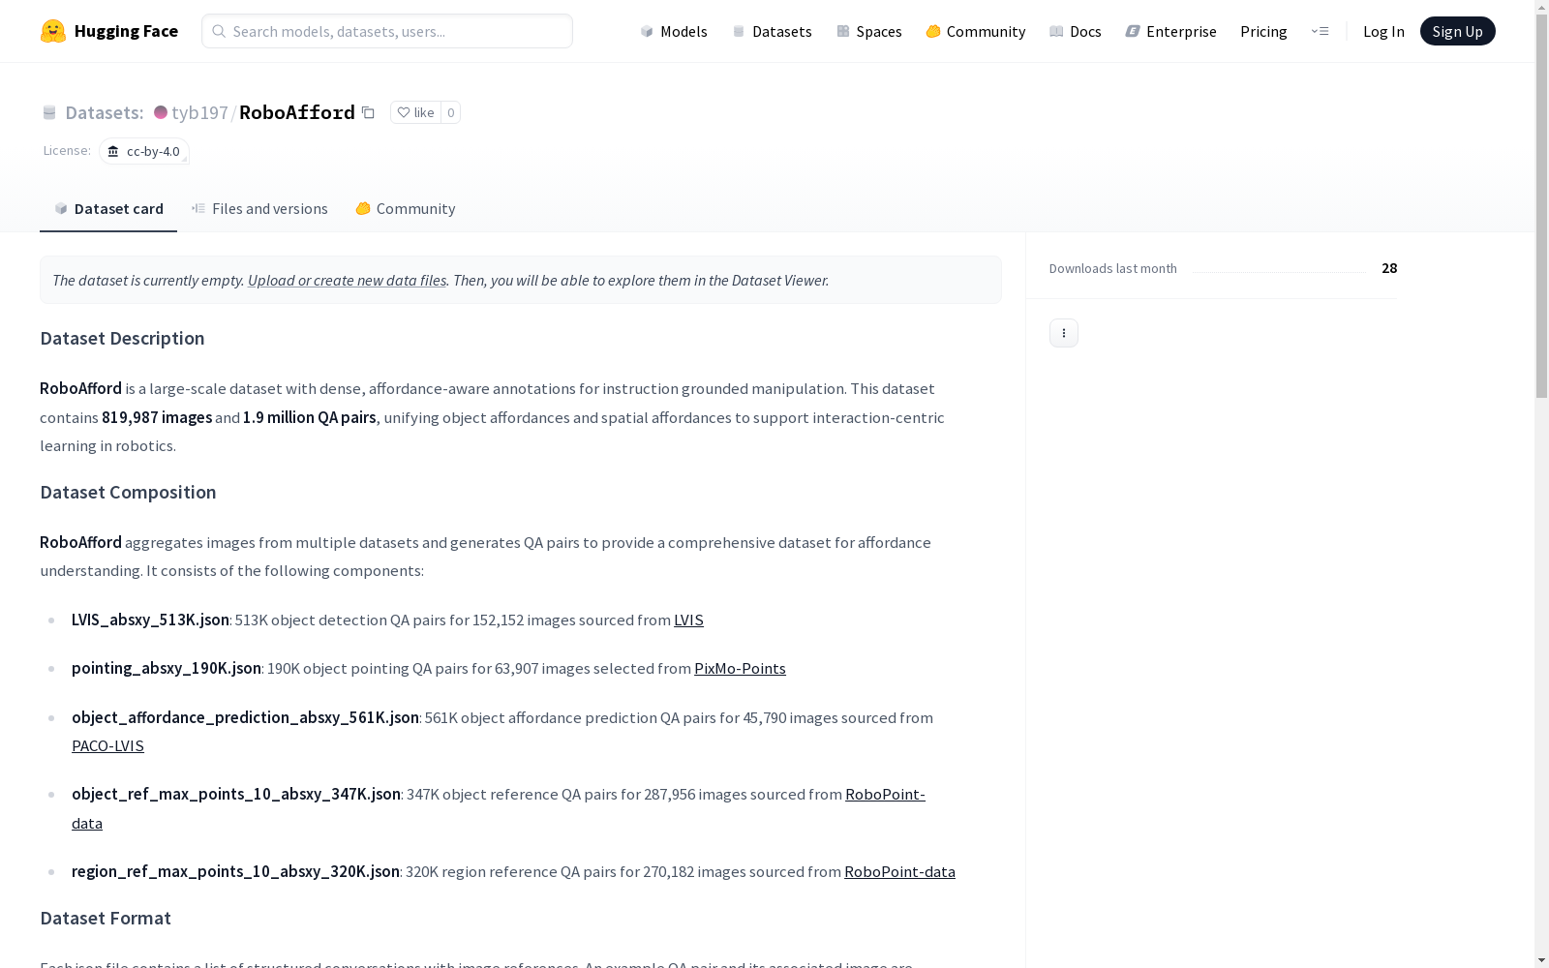Go to Spaces
Image resolution: width=1549 pixels, height=968 pixels.
click(869, 31)
